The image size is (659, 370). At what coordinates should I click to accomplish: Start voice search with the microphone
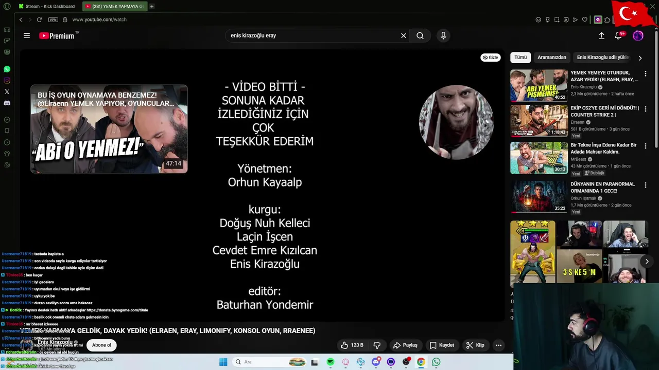(x=443, y=35)
